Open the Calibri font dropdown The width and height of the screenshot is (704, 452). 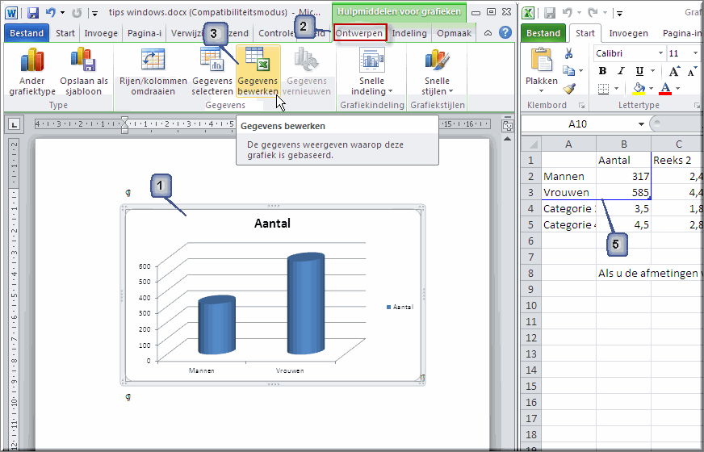coord(660,53)
